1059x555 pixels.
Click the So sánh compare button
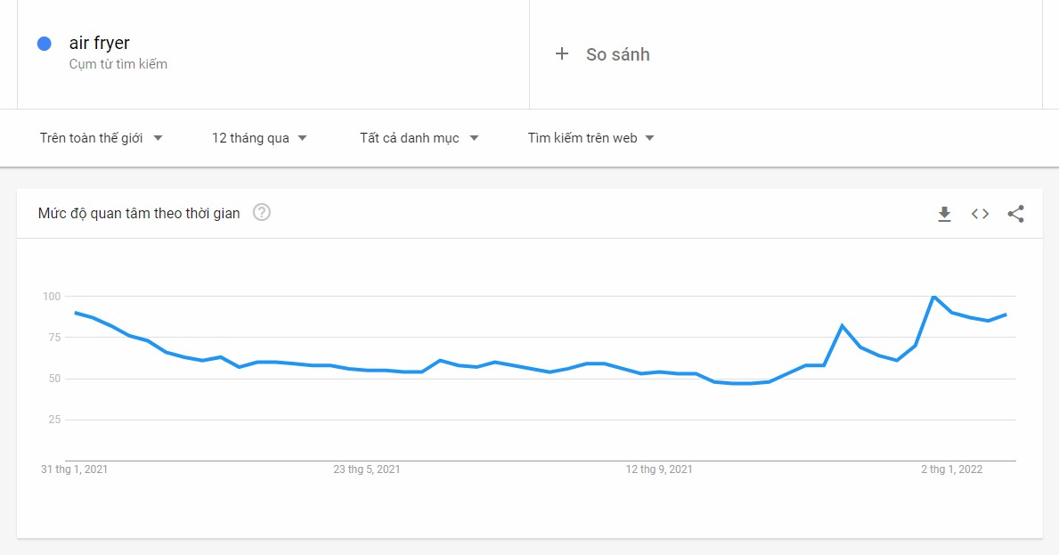(x=617, y=54)
